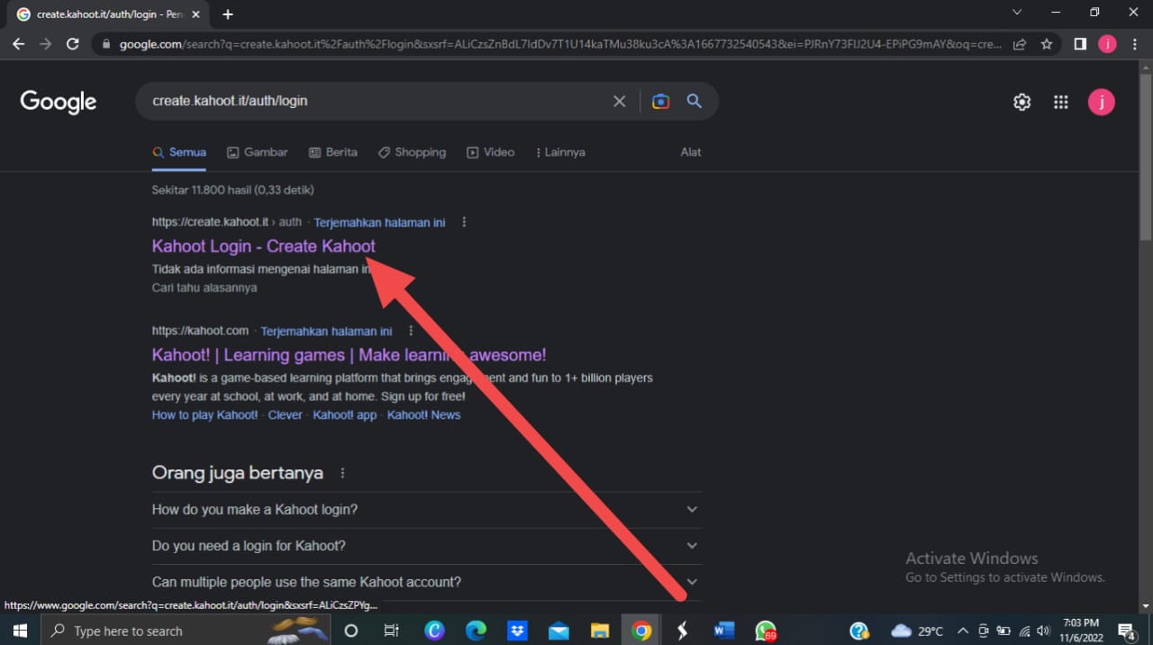Translate the kahoot.com result page
The height and width of the screenshot is (645, 1153).
[x=326, y=332]
